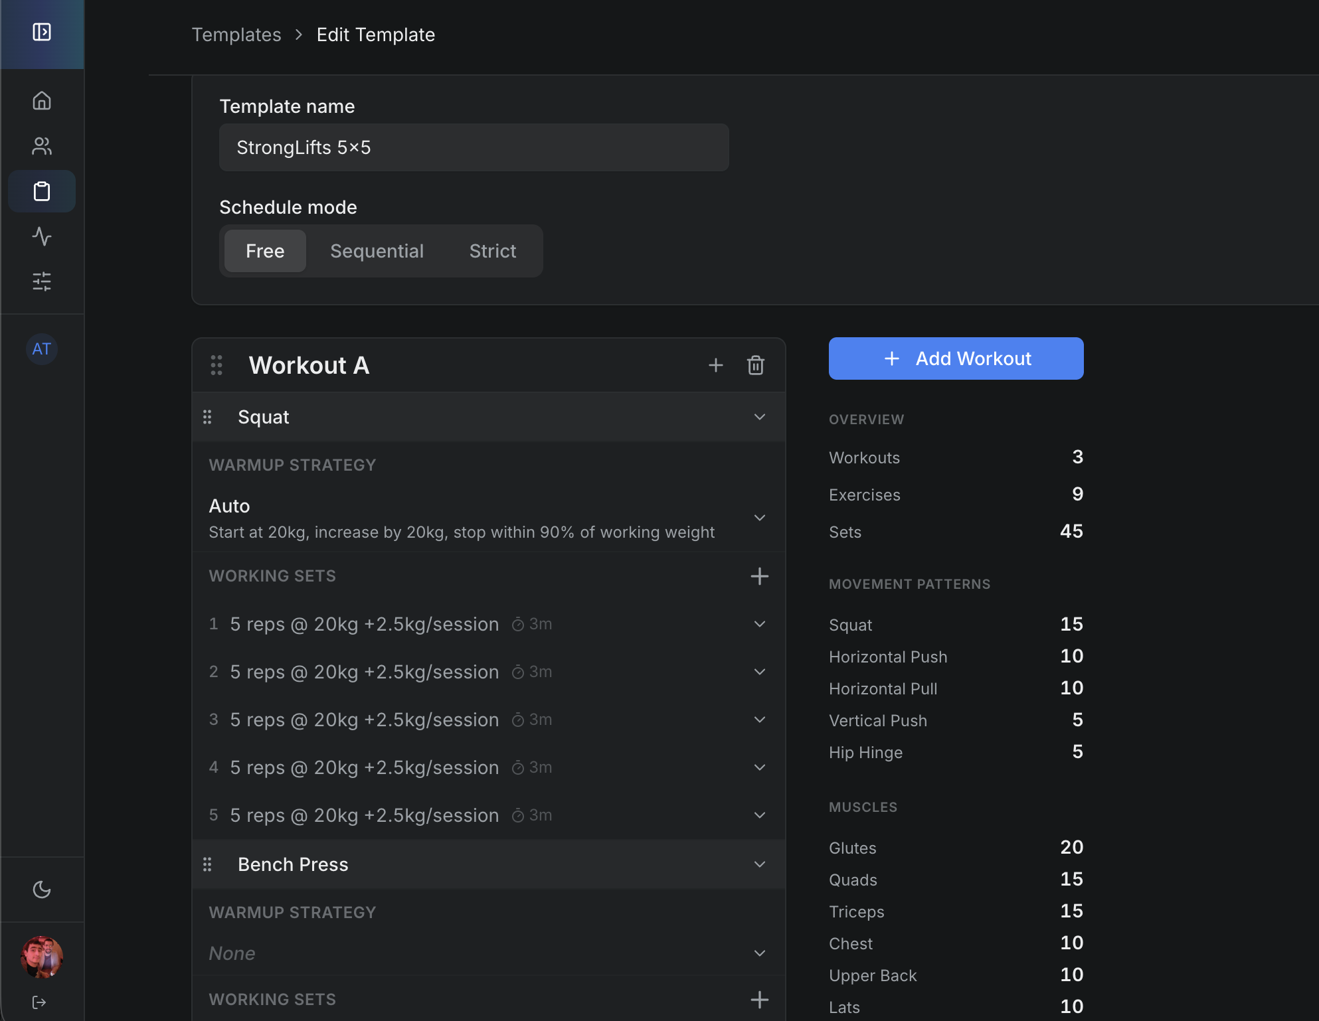Select the Edit Template breadcrumb
1319x1021 pixels.
pos(375,35)
